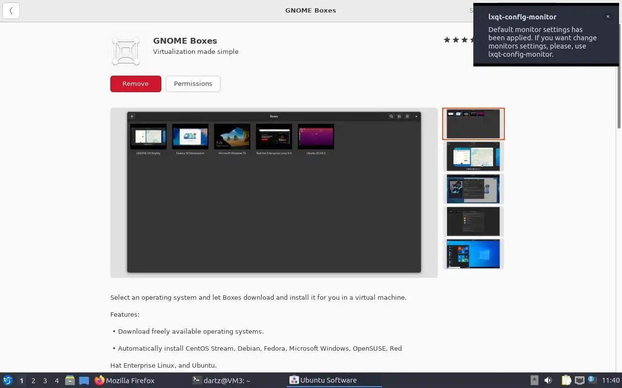Viewport: 622px width, 388px height.
Task: Open the file manager from the taskbar
Action: click(x=70, y=380)
